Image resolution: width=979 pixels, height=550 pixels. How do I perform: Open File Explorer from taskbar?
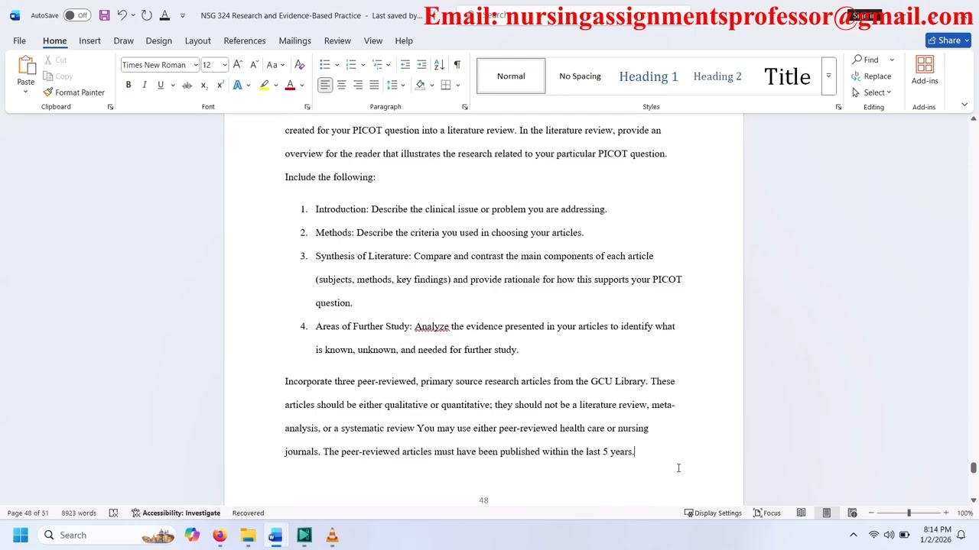tap(248, 535)
